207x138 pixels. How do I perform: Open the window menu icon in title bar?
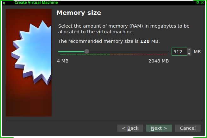tap(4, 2)
